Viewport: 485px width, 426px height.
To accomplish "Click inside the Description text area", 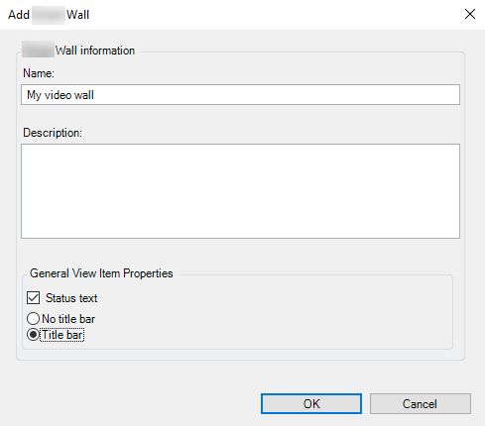I will (240, 191).
